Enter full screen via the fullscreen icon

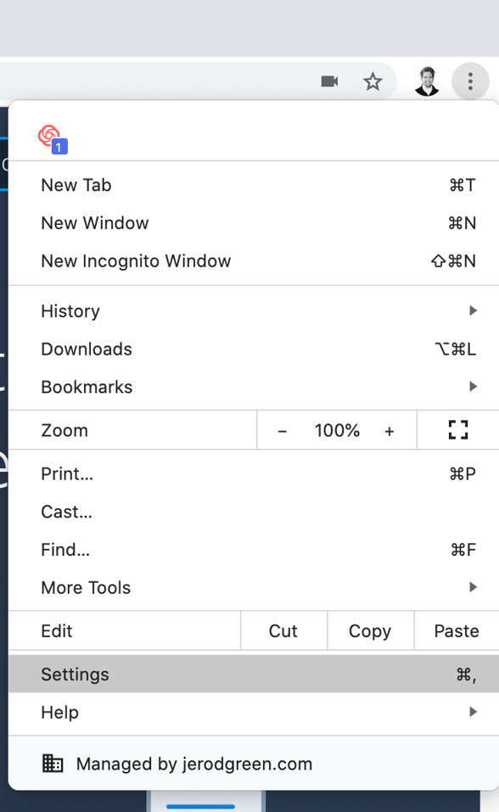[x=457, y=430]
